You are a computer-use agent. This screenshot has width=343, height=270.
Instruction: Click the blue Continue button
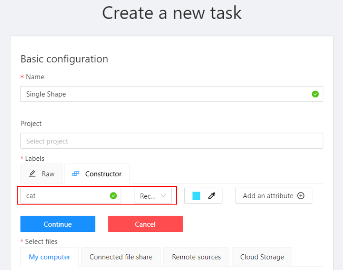point(58,224)
